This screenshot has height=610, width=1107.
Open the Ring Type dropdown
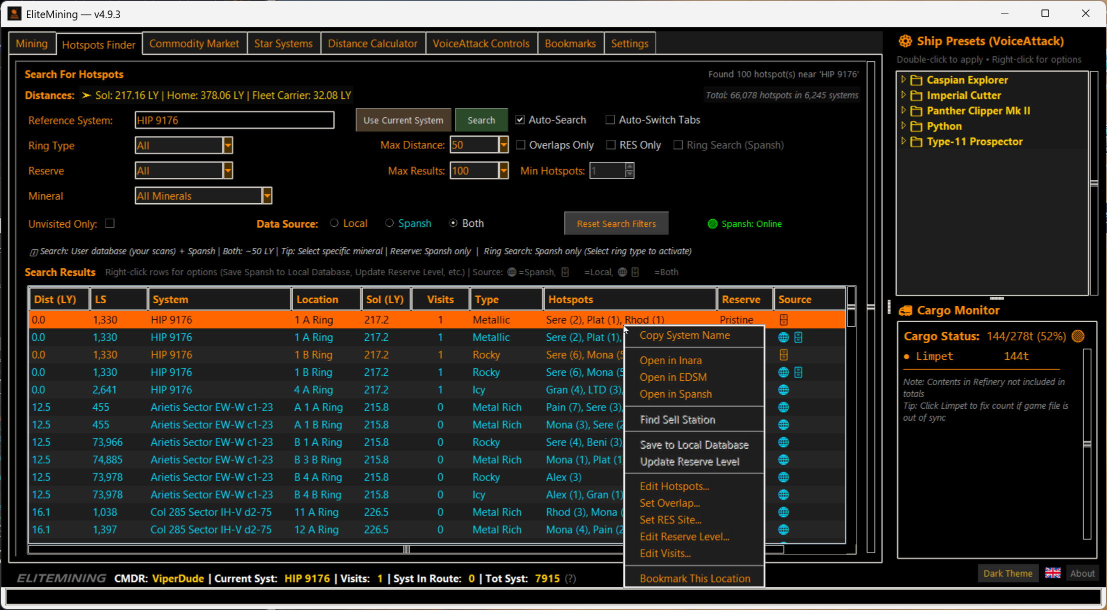[x=228, y=145]
